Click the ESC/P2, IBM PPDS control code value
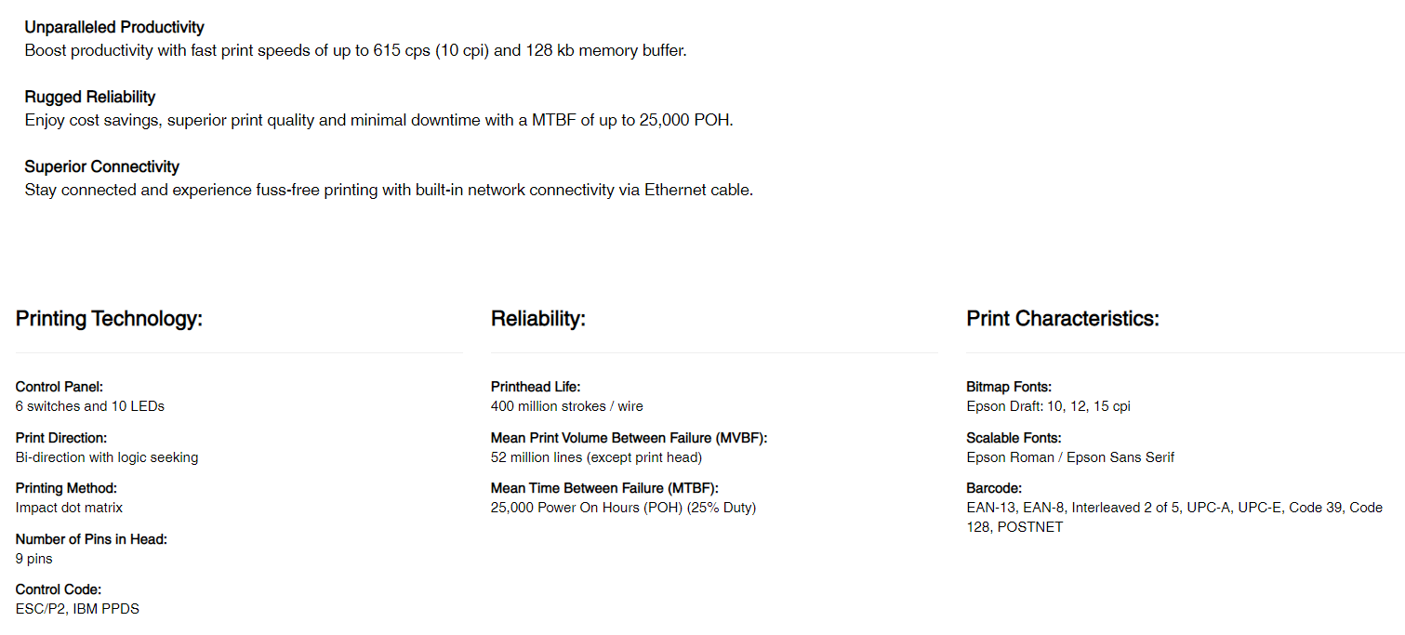The width and height of the screenshot is (1405, 635). [x=77, y=609]
